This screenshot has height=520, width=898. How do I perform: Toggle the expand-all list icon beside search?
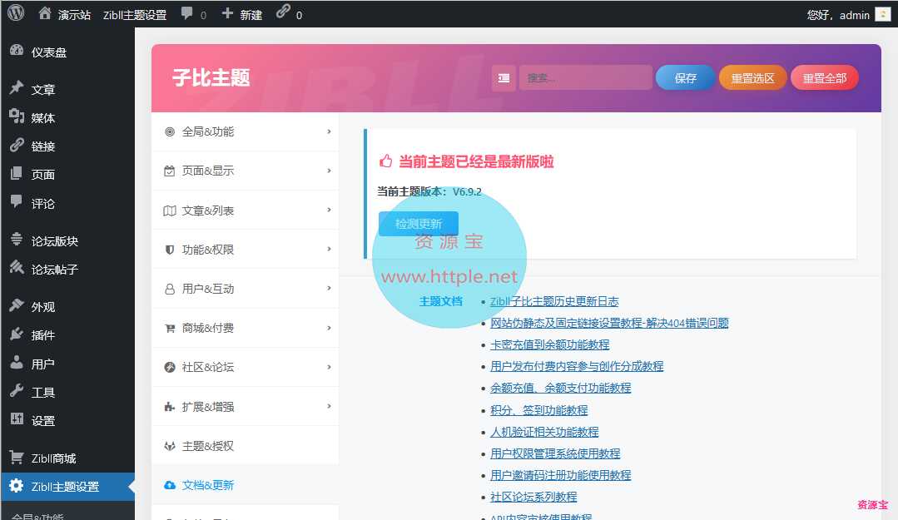pyautogui.click(x=504, y=78)
